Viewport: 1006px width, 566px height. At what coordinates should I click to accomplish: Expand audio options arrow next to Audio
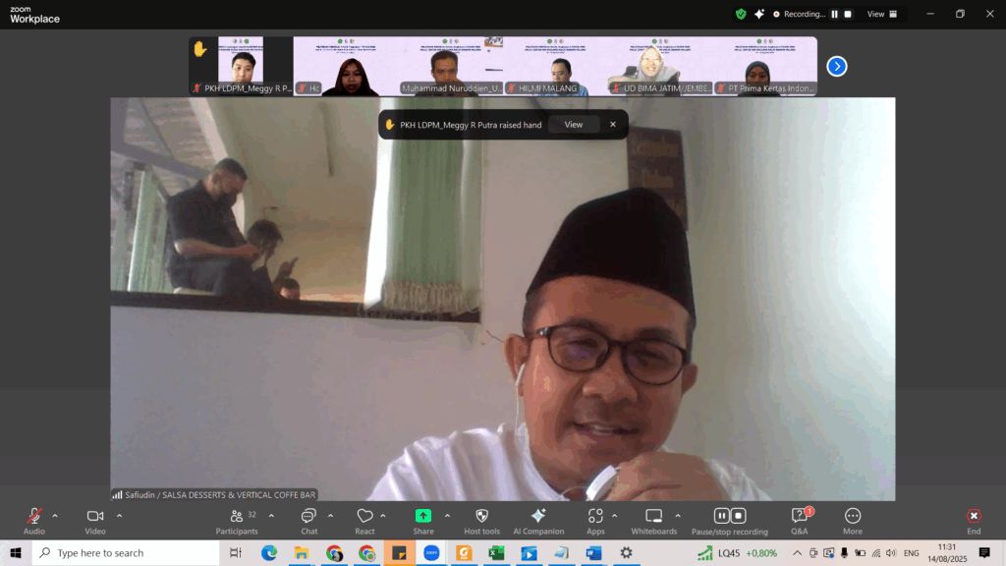[55, 515]
